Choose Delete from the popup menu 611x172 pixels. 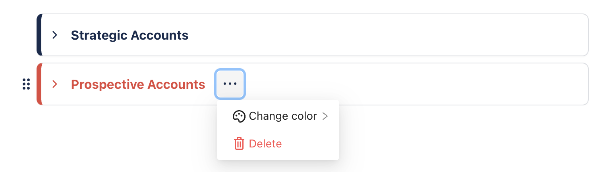(x=265, y=143)
